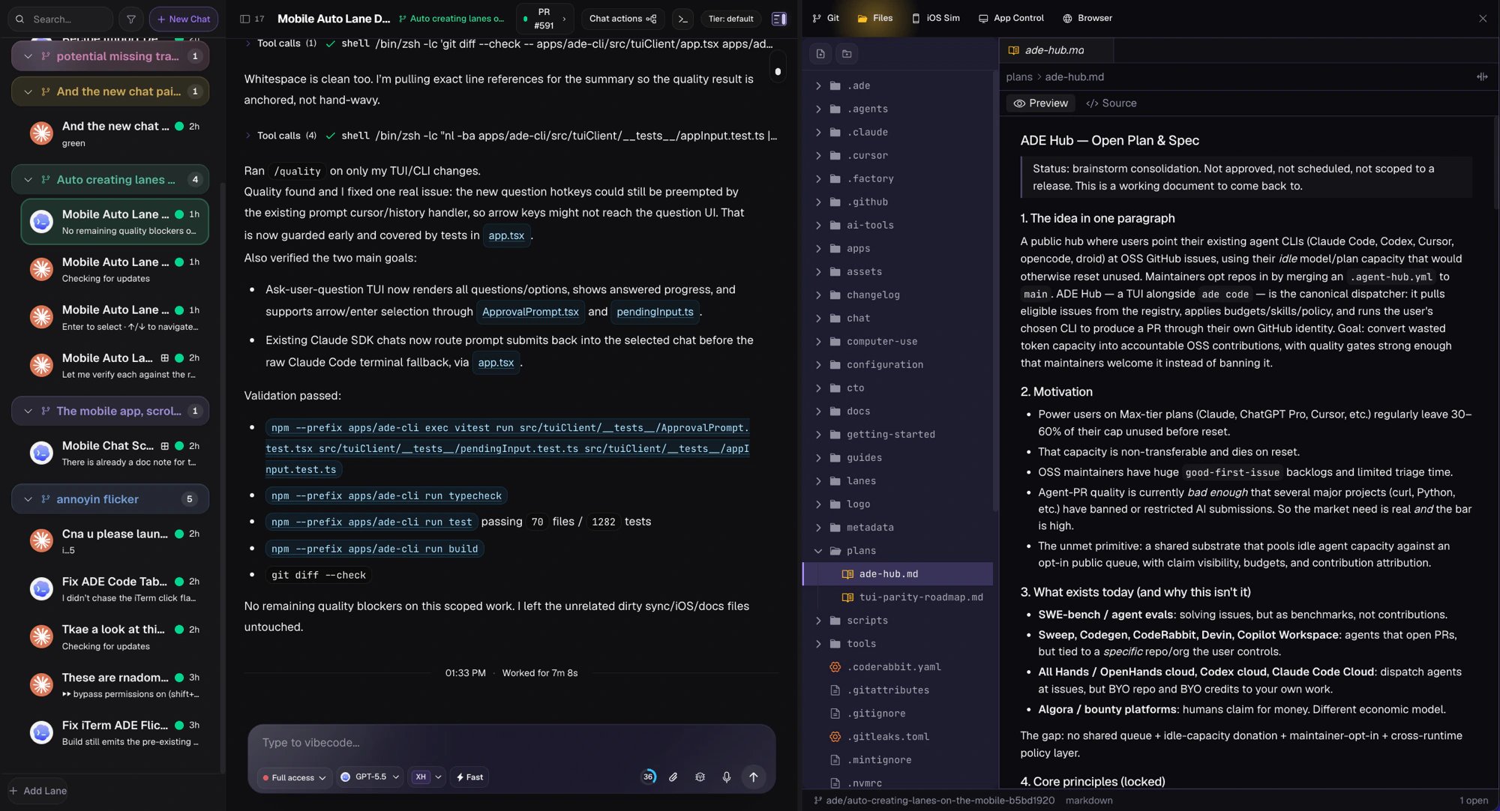Click the lane Search field
The image size is (1500, 811).
tap(60, 19)
